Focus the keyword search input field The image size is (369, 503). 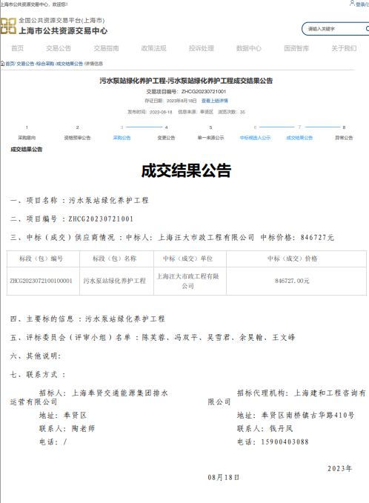click(336, 29)
